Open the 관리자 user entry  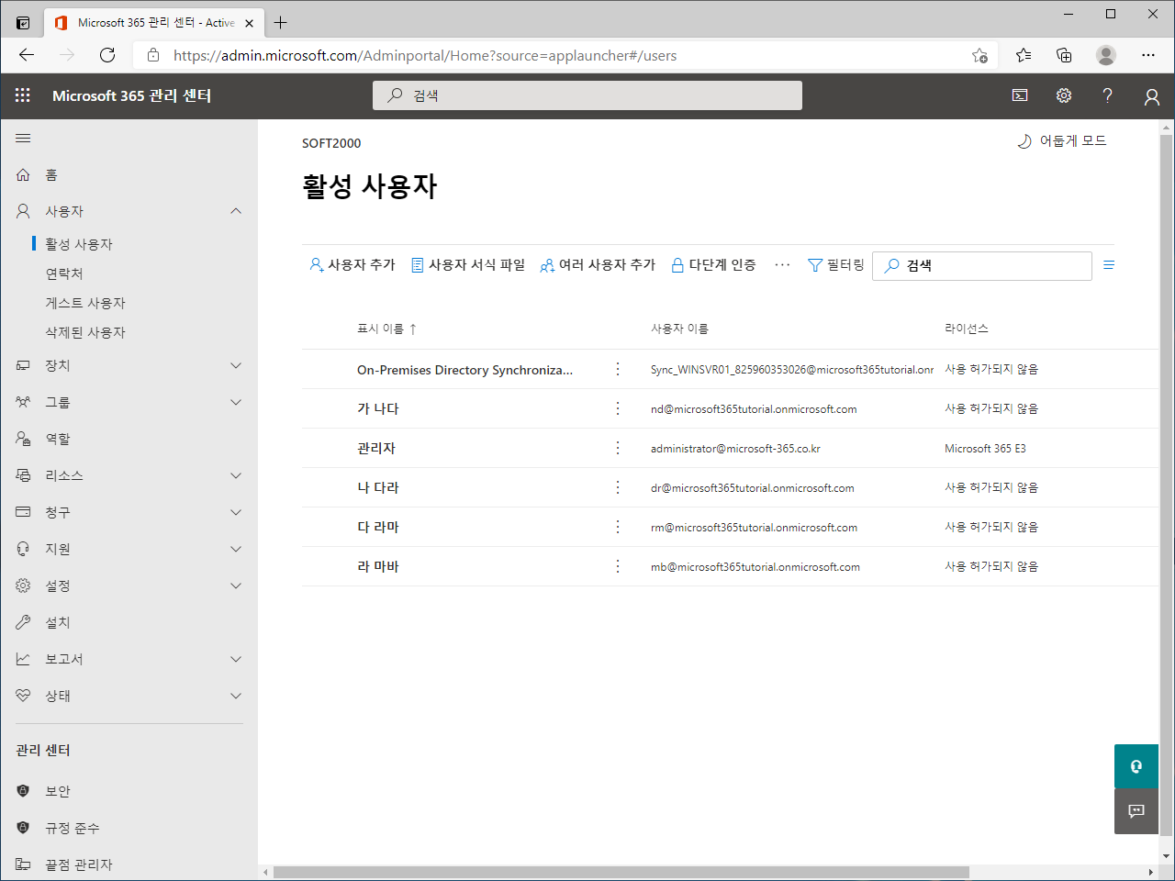(376, 448)
